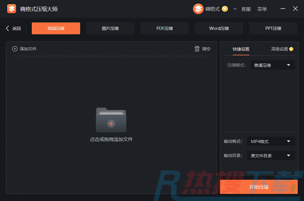Open the 菜单 menu
The width and height of the screenshot is (304, 201).
pos(262,9)
